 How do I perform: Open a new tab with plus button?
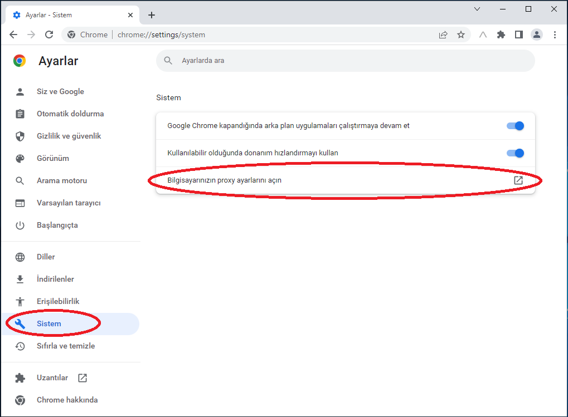152,15
